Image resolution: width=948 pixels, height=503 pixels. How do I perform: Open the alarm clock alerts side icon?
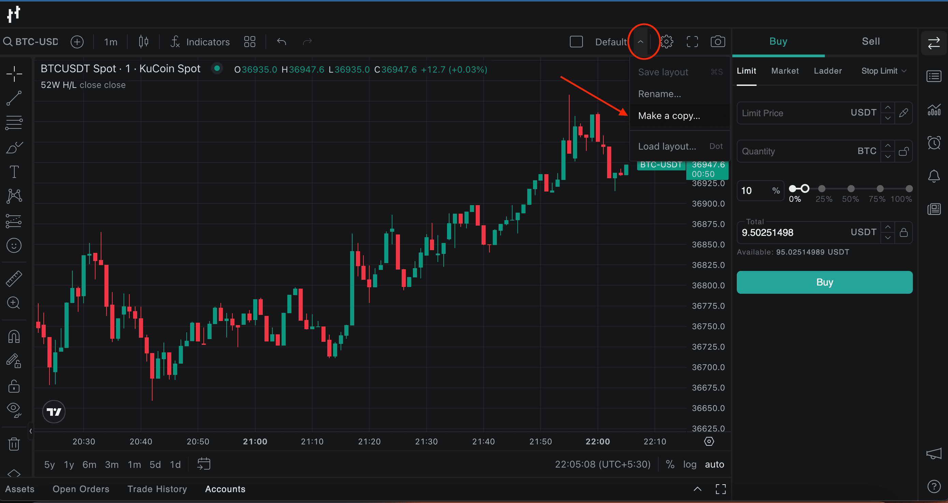(934, 142)
